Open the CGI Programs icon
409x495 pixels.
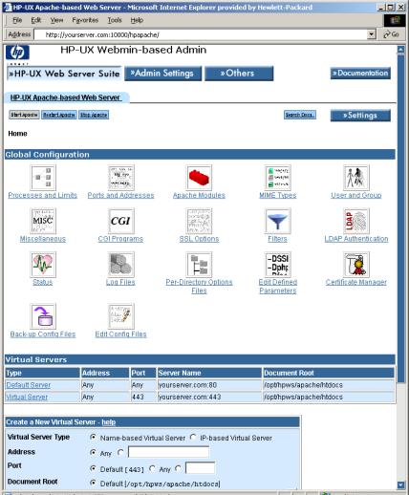point(121,221)
